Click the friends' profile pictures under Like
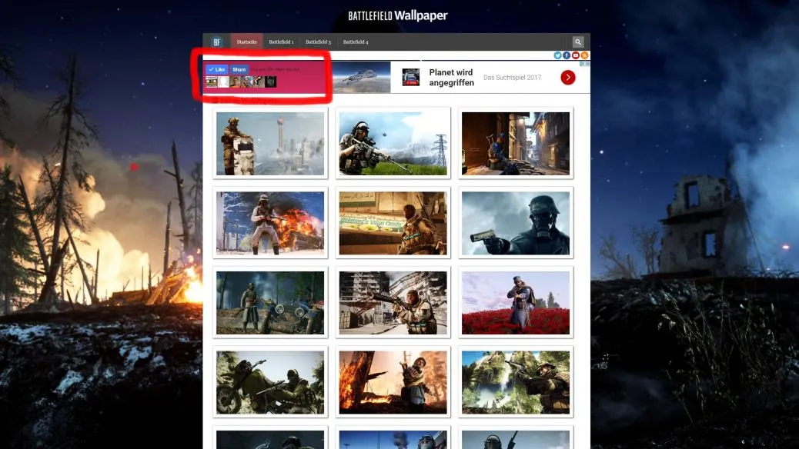This screenshot has width=799, height=449. point(241,81)
